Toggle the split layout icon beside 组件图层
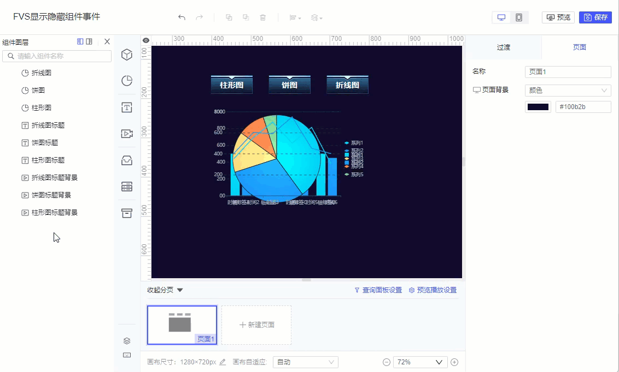619x372 pixels. click(x=80, y=41)
